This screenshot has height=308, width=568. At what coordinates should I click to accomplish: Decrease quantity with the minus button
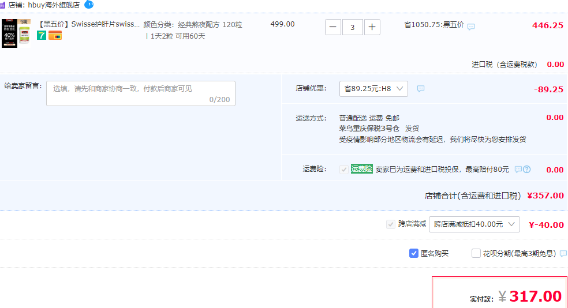(333, 27)
